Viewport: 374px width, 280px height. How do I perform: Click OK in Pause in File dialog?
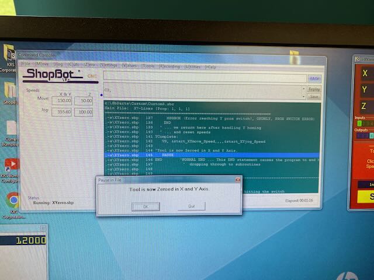coord(146,206)
